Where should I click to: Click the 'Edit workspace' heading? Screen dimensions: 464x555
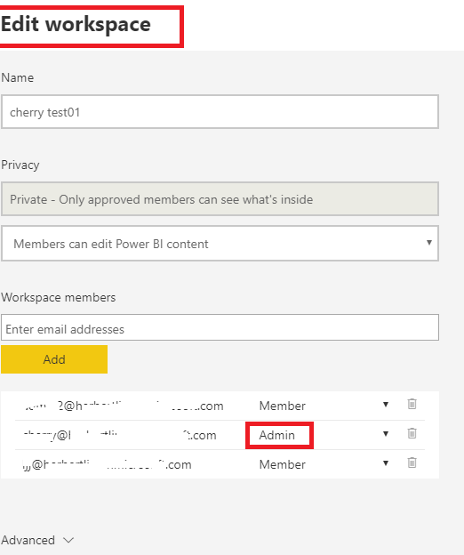[76, 24]
